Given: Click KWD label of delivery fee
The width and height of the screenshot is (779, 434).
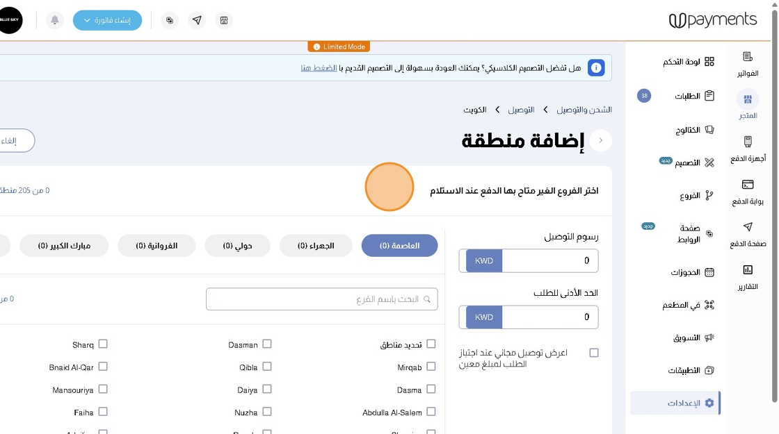Looking at the screenshot, I should (484, 261).
